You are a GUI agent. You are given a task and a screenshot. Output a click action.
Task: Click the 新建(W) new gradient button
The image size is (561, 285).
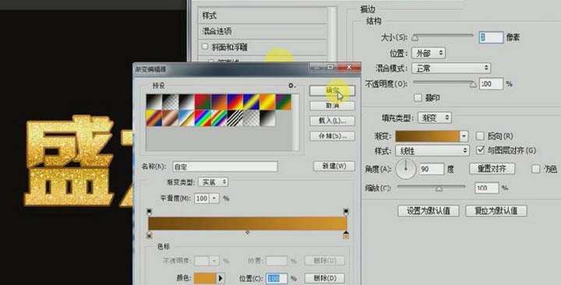[x=334, y=167]
